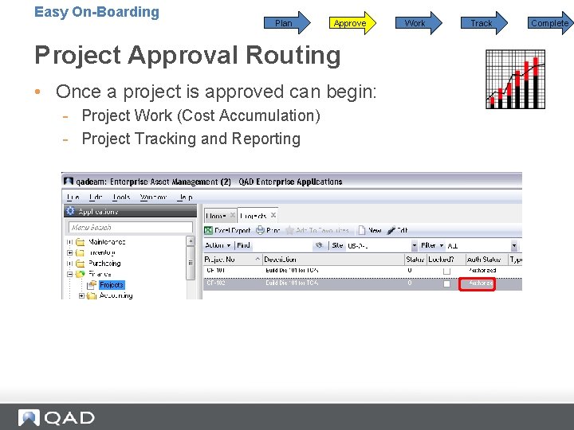Image resolution: width=574 pixels, height=430 pixels.
Task: Click CF-101 description cell
Action: (x=292, y=270)
